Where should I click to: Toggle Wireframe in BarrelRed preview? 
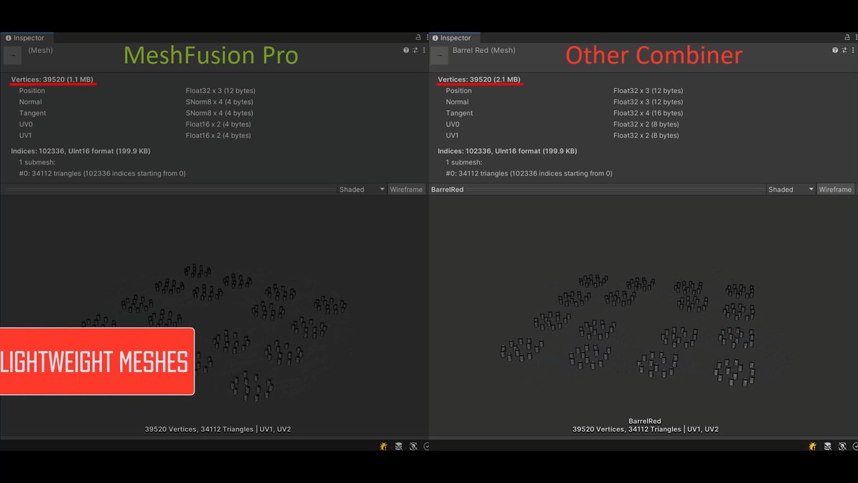pos(835,190)
